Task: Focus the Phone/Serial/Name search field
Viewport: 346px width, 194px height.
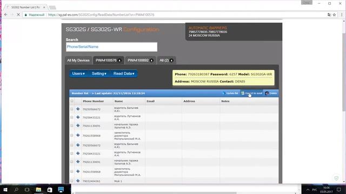Action: click(x=111, y=47)
